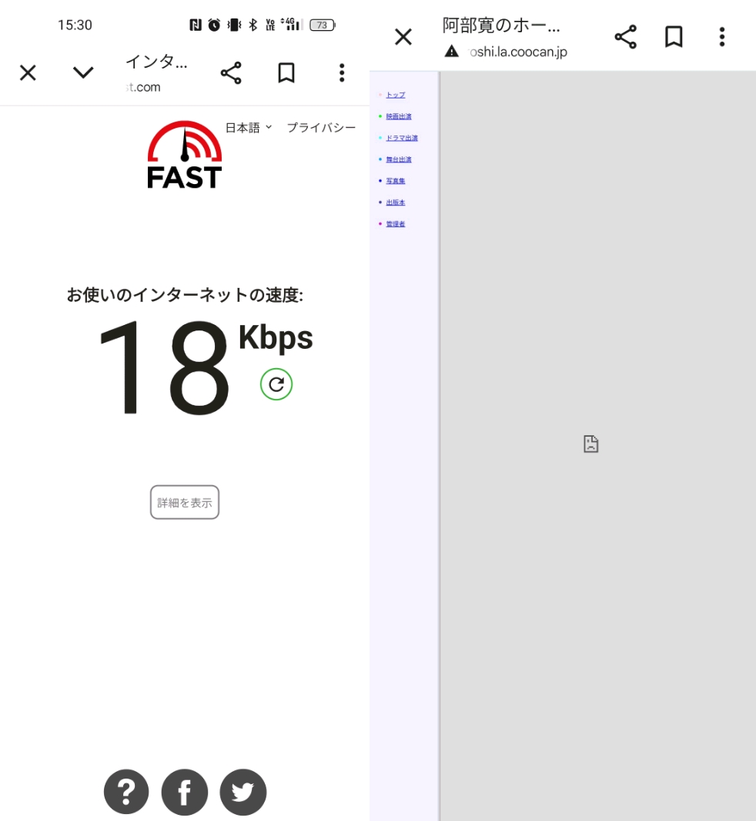The height and width of the screenshot is (821, 756).
Task: Expand the 日本語 language dropdown
Action: (x=249, y=128)
